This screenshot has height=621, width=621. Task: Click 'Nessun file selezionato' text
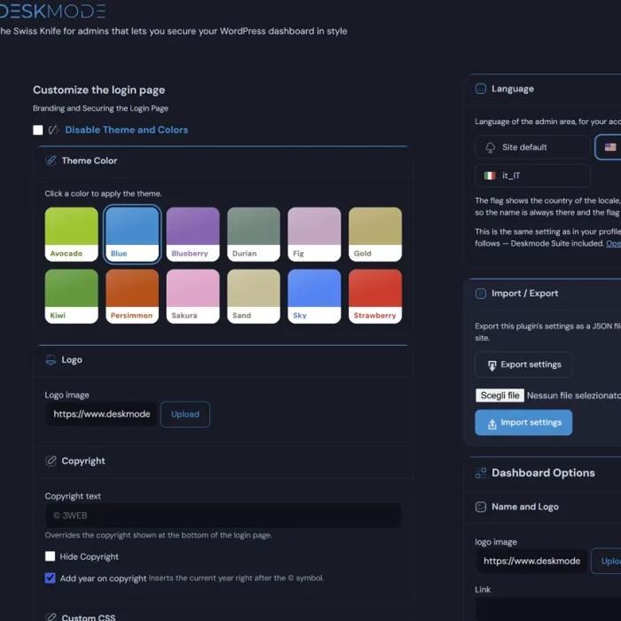pos(573,396)
